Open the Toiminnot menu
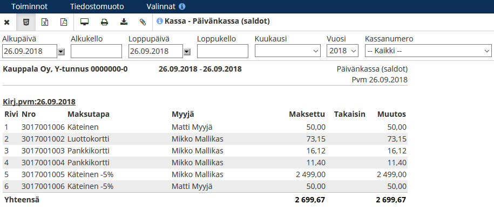Viewport: 494px width, 211px height. 29,6
